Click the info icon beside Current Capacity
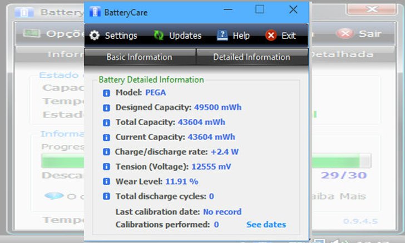 (x=106, y=137)
